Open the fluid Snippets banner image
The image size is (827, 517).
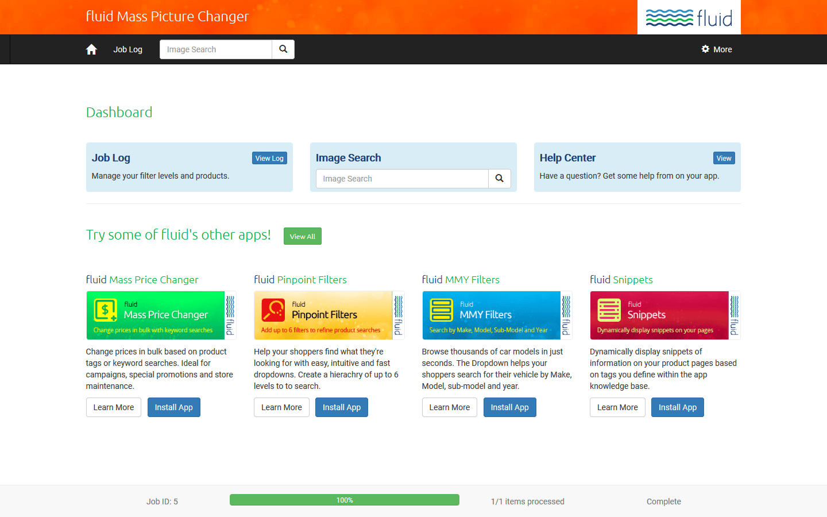tap(664, 315)
